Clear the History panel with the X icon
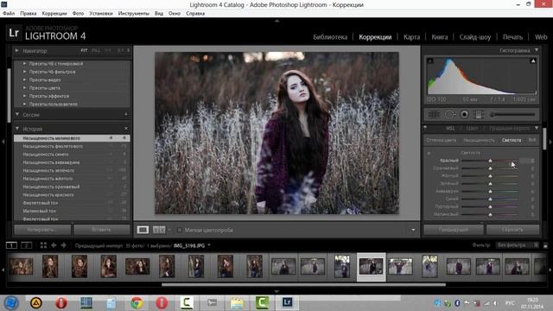The height and width of the screenshot is (311, 553). click(x=126, y=129)
